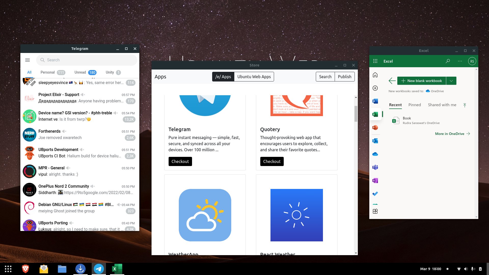Viewport: 489px width, 275px height.
Task: Switch to Shared with me tab
Action: 442,105
